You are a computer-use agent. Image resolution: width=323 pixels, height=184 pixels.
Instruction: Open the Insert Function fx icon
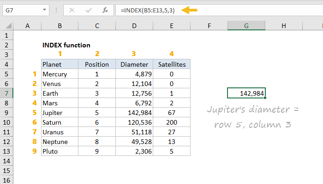click(x=105, y=10)
